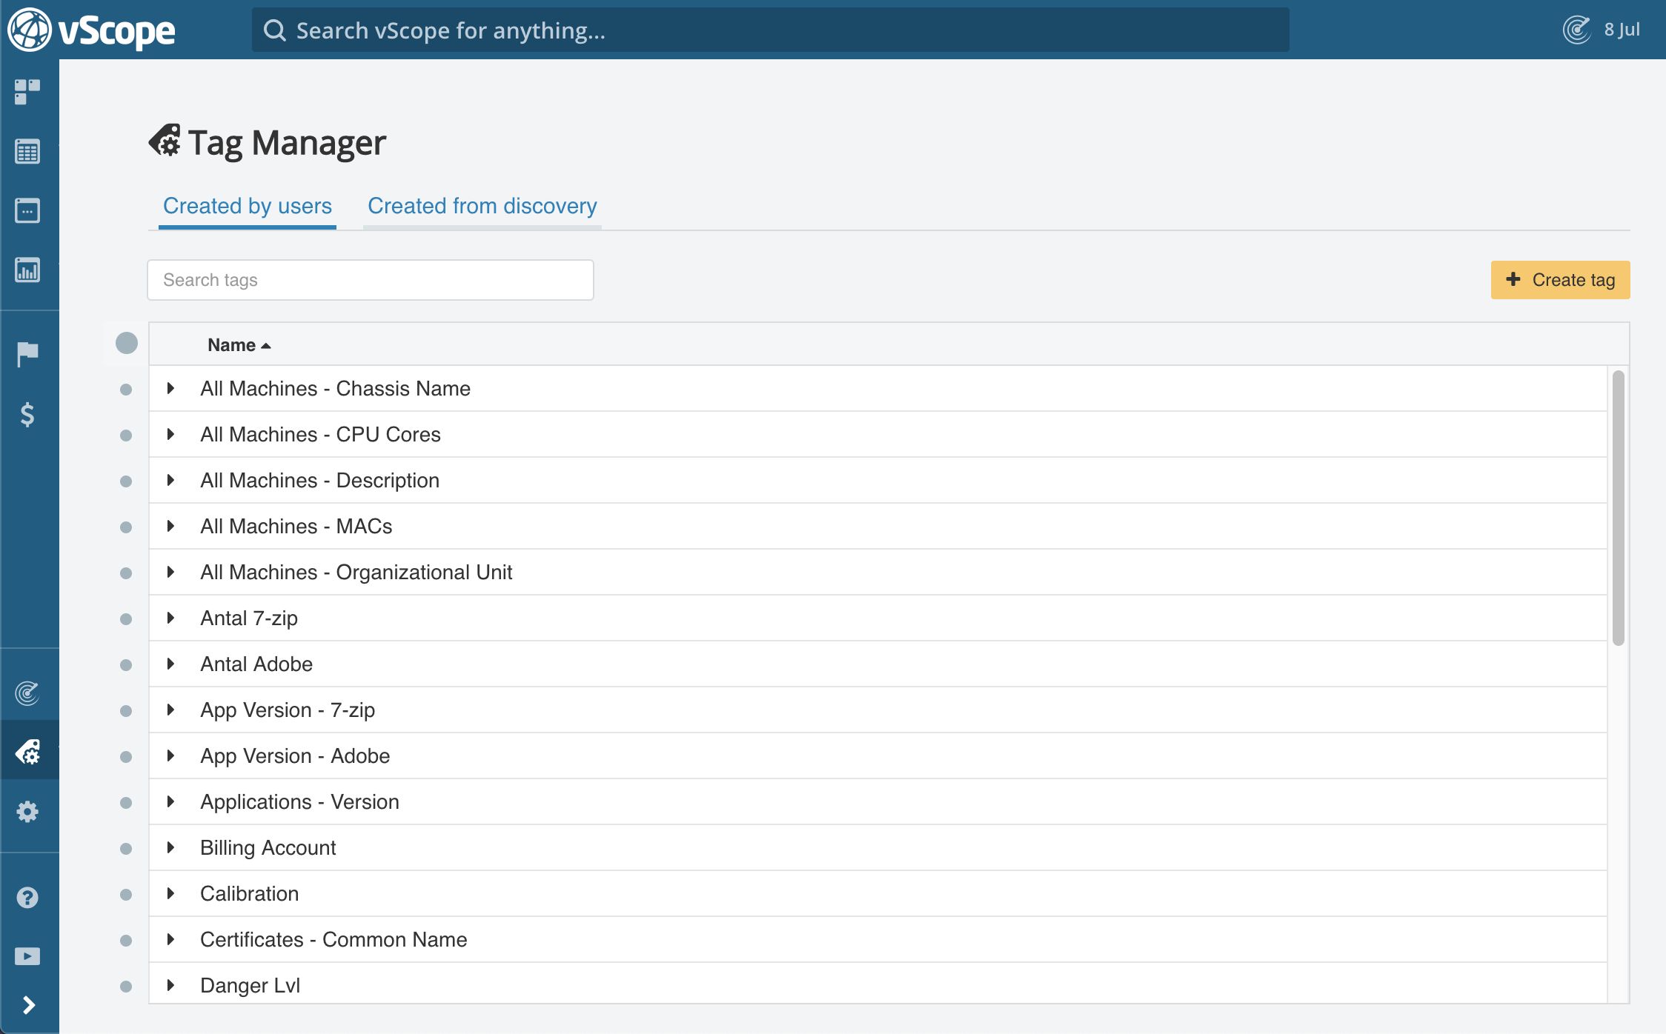Select the circle for All Machines - Description
This screenshot has height=1034, width=1666.
coord(126,481)
